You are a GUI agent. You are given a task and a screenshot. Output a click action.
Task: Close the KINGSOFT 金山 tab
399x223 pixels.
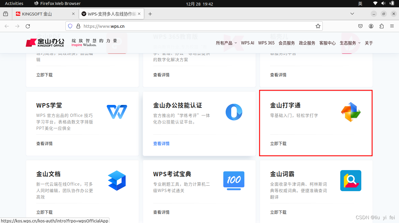(x=73, y=14)
